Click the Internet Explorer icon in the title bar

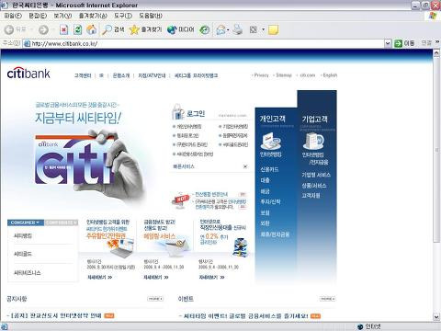[x=5, y=5]
